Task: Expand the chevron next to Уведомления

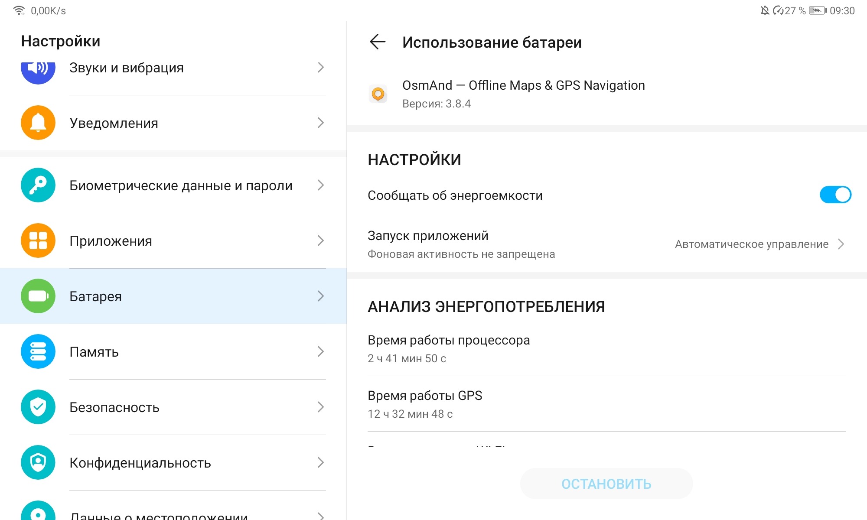Action: coord(320,123)
